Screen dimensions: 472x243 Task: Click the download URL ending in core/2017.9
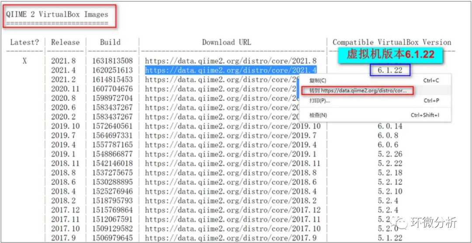[231, 238]
